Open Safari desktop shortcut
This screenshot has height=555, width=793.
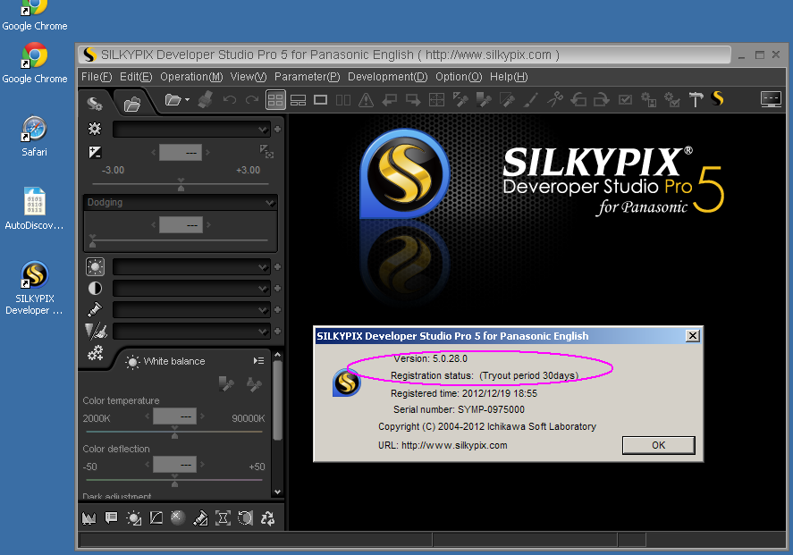coord(34,137)
